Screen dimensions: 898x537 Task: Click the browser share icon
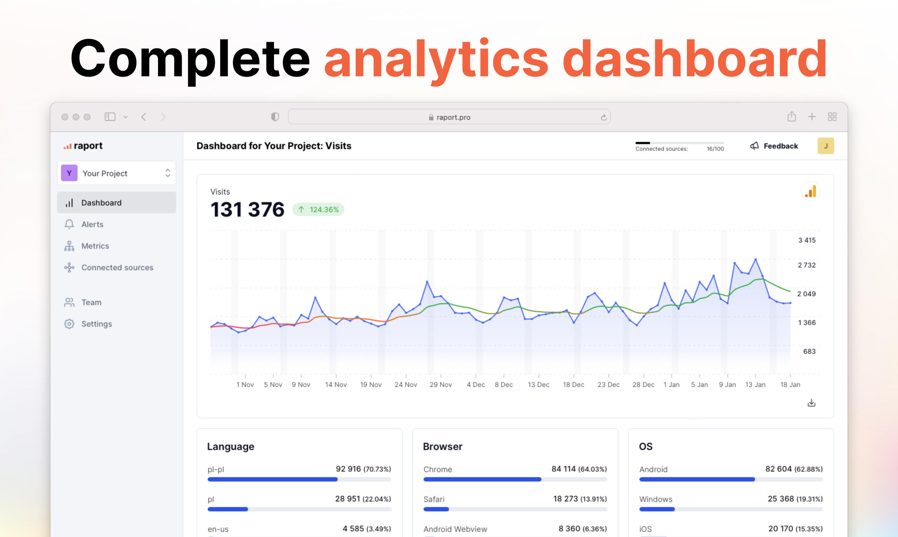pos(792,117)
